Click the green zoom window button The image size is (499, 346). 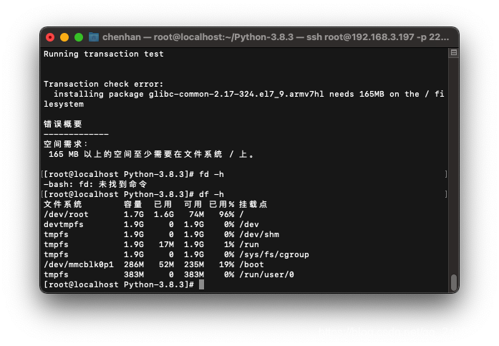(79, 37)
